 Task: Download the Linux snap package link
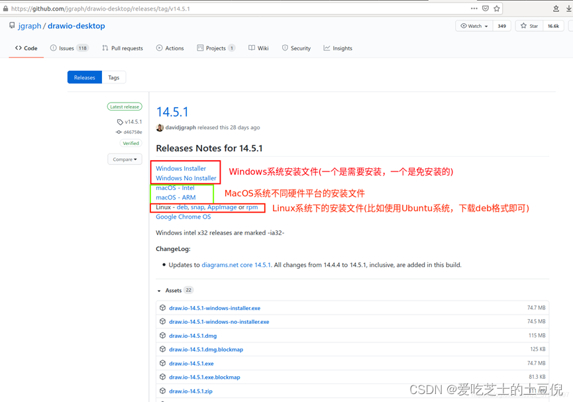[197, 207]
